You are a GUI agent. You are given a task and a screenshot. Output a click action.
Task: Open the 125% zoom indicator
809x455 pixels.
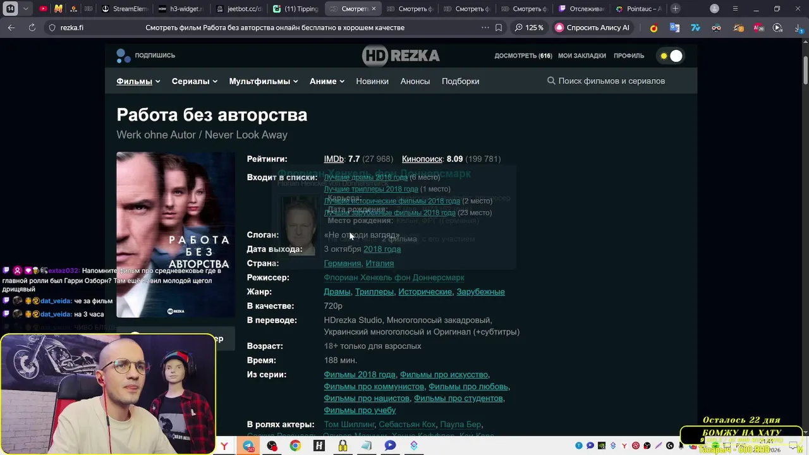pyautogui.click(x=529, y=28)
